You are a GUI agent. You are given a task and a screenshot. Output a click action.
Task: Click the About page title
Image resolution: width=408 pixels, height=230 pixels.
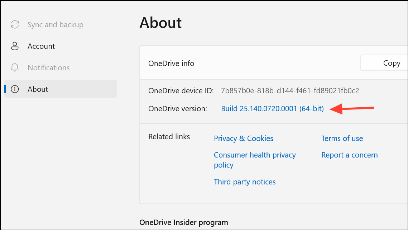(160, 23)
